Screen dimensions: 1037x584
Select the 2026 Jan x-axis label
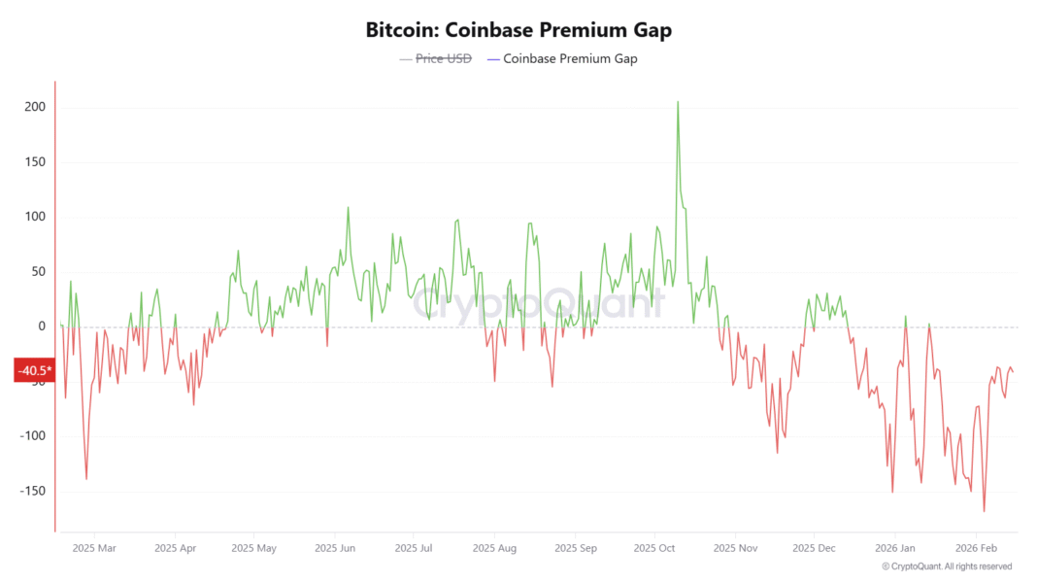(894, 548)
